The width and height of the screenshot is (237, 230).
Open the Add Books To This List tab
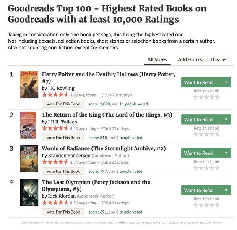203,59
